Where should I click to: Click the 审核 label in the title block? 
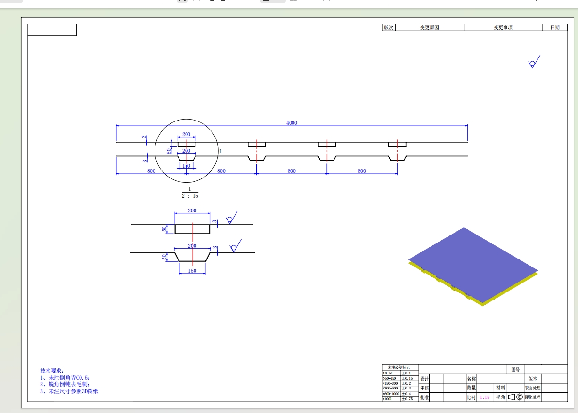424,388
